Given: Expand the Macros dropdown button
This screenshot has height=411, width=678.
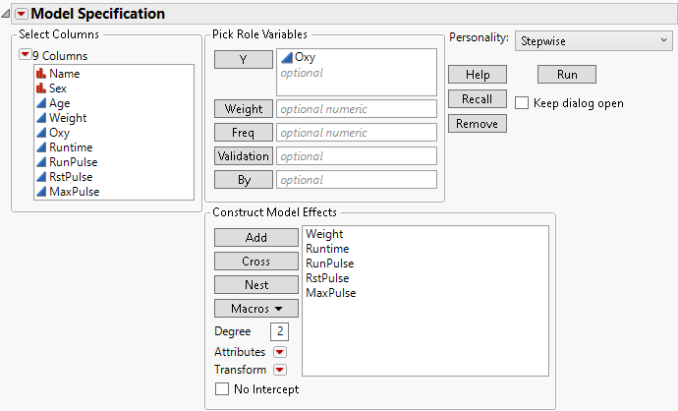Looking at the screenshot, I should pyautogui.click(x=255, y=309).
